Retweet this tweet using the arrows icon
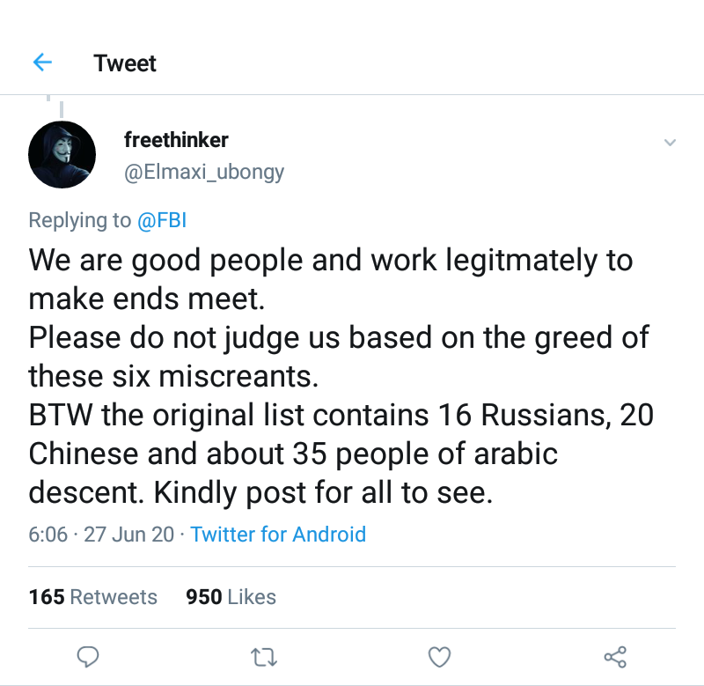704x686 pixels. tap(262, 656)
